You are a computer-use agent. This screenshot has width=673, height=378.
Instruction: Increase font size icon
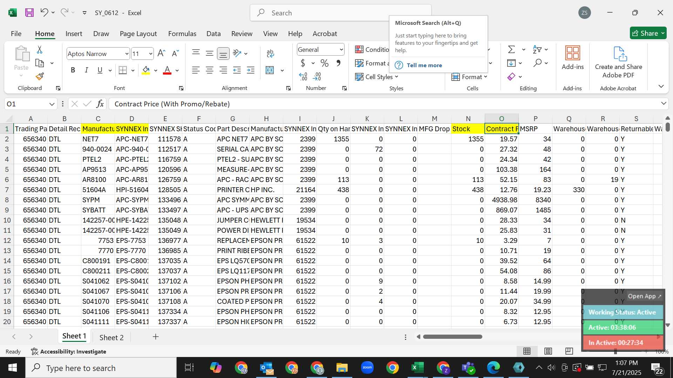(161, 53)
